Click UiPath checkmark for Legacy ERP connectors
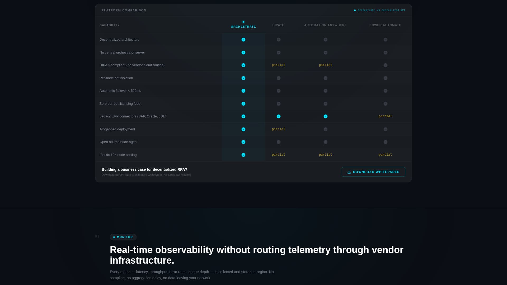Viewport: 507px width, 285px height. click(x=279, y=116)
